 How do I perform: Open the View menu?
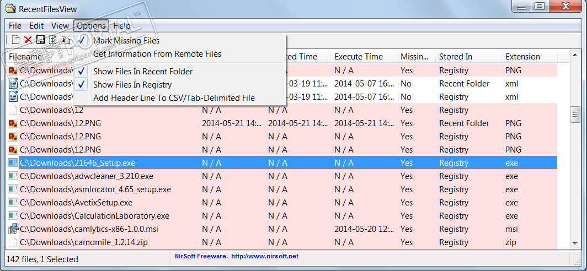tap(60, 26)
